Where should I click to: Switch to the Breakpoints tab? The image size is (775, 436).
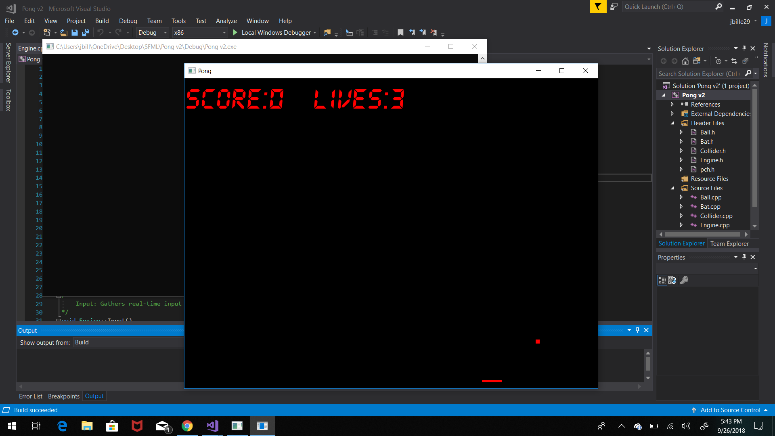click(x=64, y=396)
